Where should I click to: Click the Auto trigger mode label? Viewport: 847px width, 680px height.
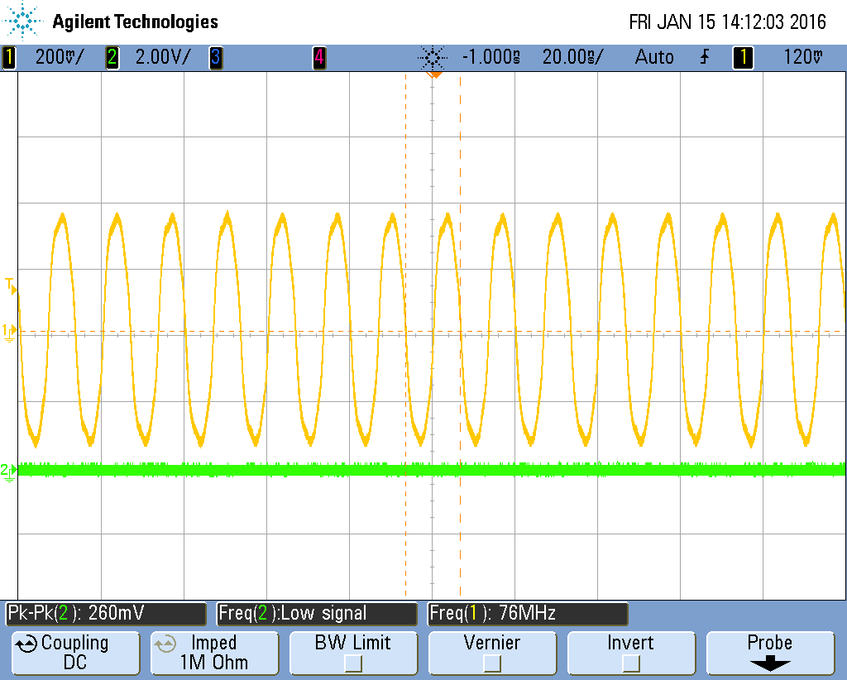click(654, 57)
